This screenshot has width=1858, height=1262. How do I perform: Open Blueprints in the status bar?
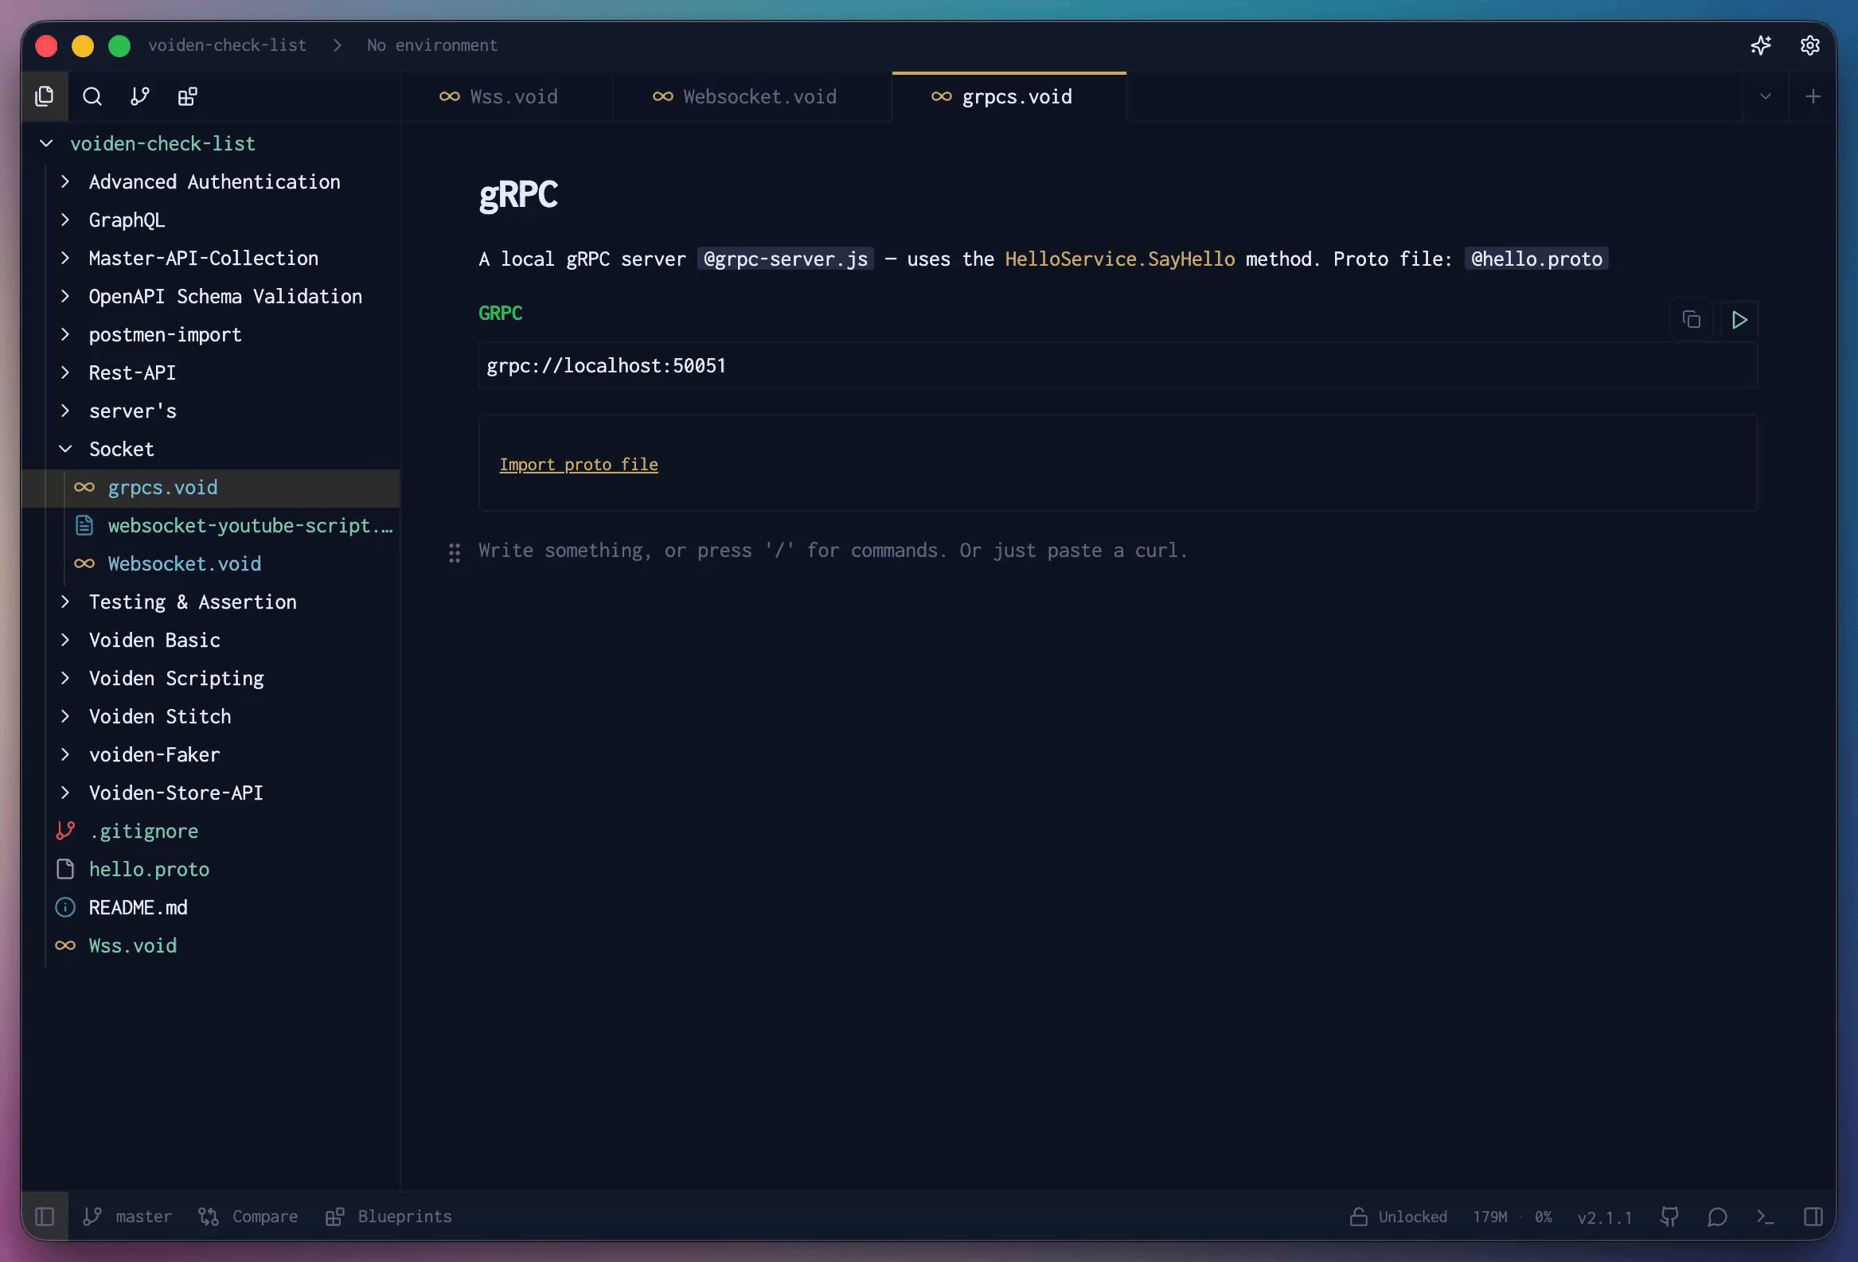pos(388,1216)
